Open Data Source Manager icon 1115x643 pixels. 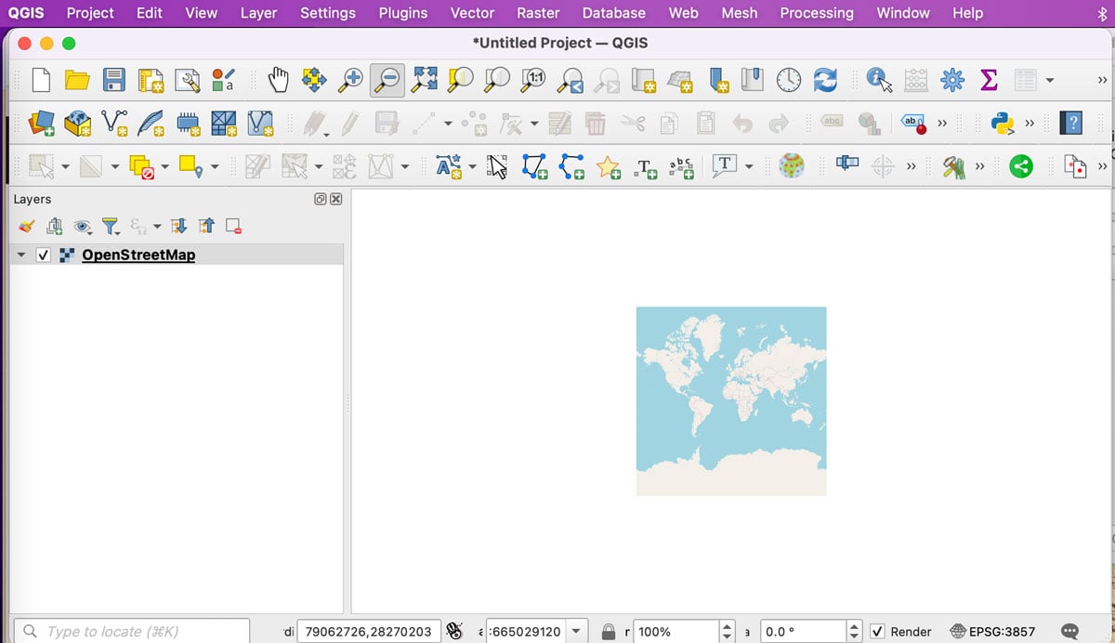[x=41, y=122]
